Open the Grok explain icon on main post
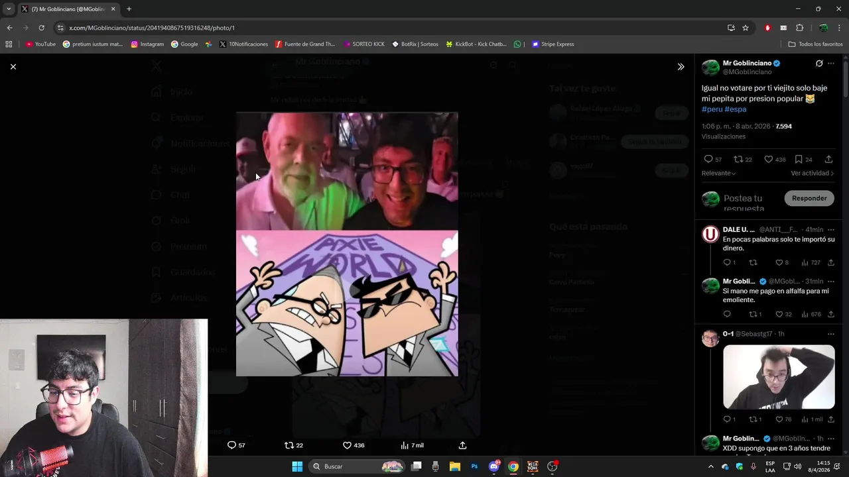This screenshot has height=477, width=849. 819,64
